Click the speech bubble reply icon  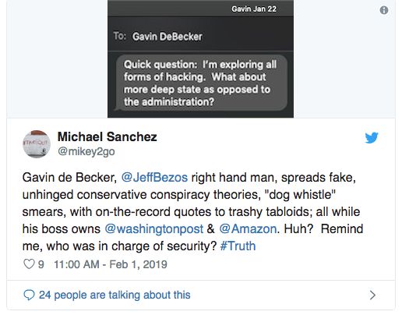[x=29, y=295]
